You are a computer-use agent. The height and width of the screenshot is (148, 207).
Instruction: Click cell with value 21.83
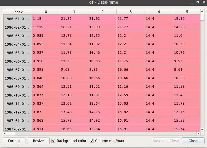(74, 19)
